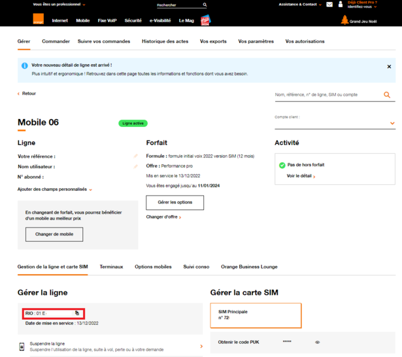This screenshot has width=402, height=357.
Task: Click the line search input field
Action: 327,95
